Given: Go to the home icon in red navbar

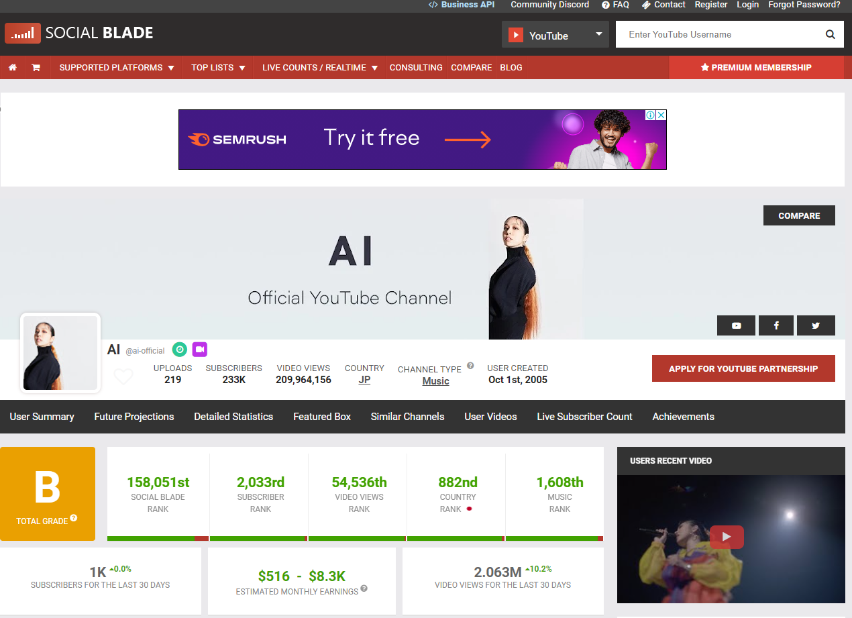Looking at the screenshot, I should coord(12,68).
